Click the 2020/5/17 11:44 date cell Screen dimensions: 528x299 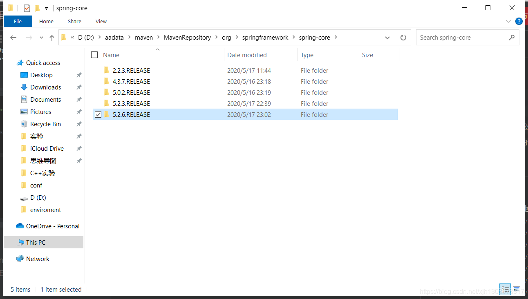(249, 71)
